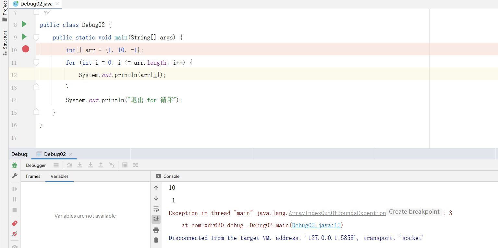Remove the breakpoint on line 10
498x248 pixels.
click(x=26, y=49)
